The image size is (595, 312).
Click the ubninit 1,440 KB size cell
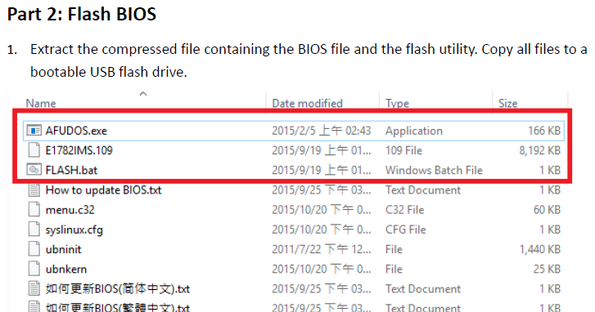(539, 249)
